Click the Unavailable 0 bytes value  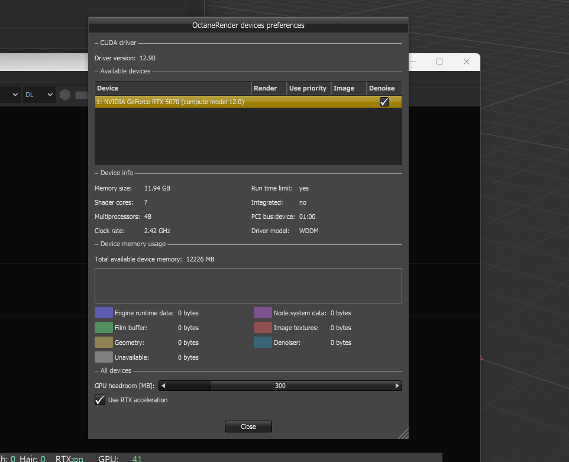(188, 357)
